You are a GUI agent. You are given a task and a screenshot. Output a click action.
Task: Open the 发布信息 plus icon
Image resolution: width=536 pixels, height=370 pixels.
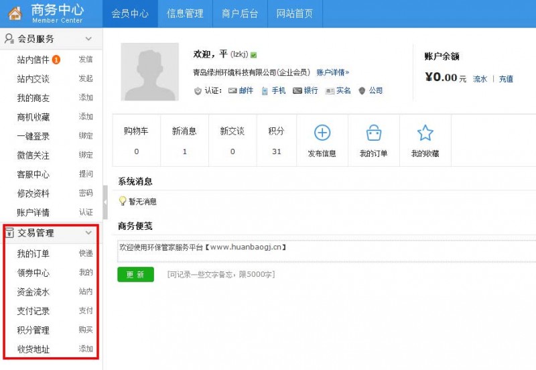point(322,133)
